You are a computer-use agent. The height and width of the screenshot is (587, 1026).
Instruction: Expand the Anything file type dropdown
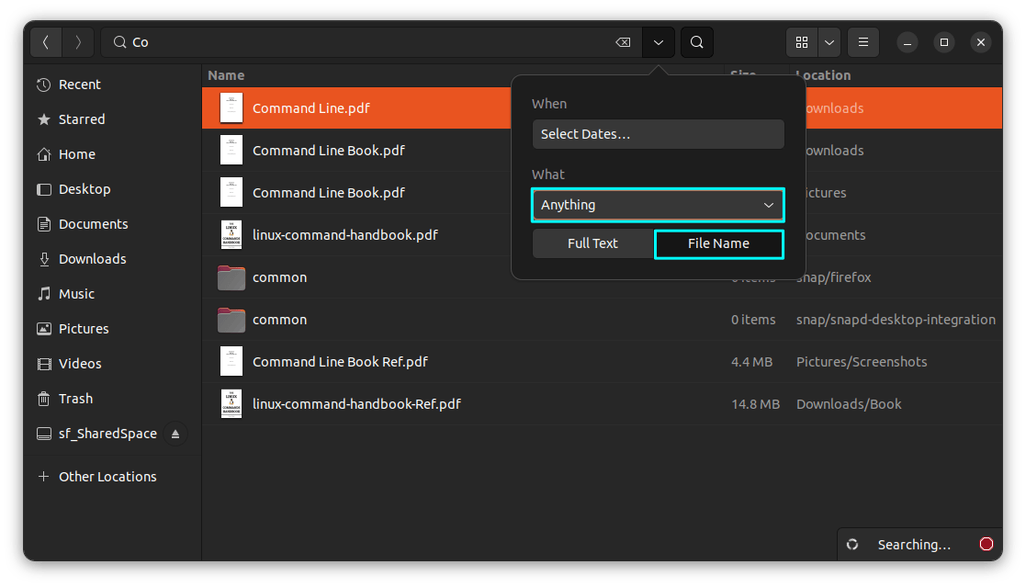tap(658, 205)
